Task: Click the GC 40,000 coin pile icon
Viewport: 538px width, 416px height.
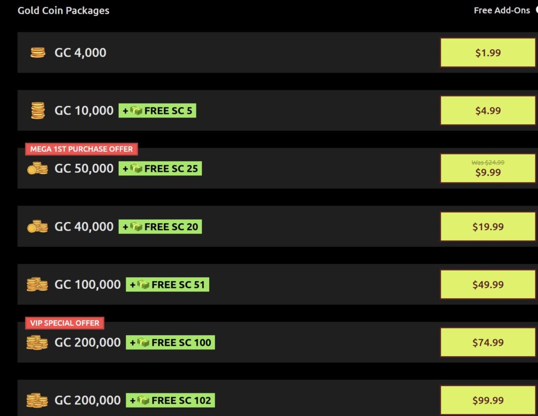Action: click(x=37, y=226)
